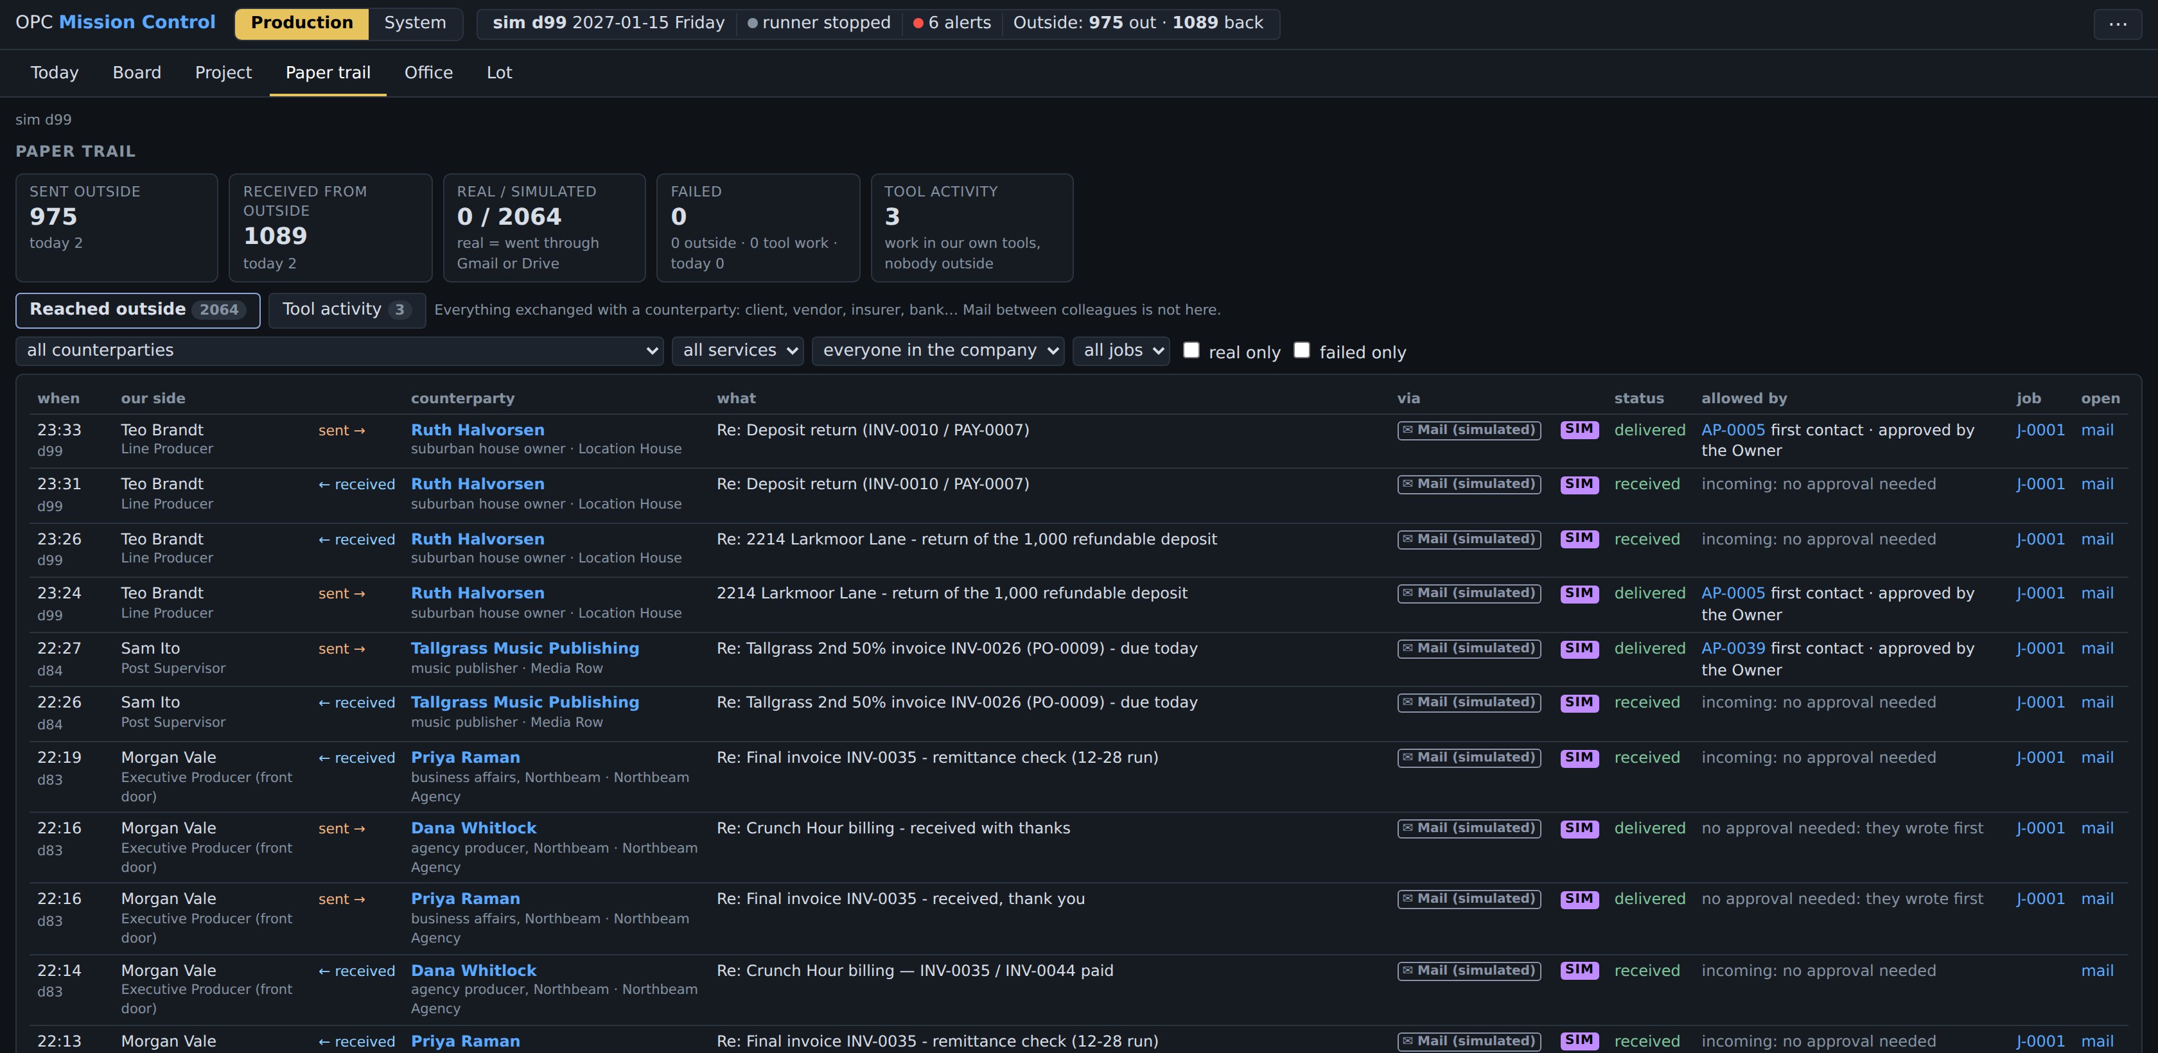
Task: Open Ruth Halvorsen in the 23:33 row
Action: pyautogui.click(x=477, y=430)
